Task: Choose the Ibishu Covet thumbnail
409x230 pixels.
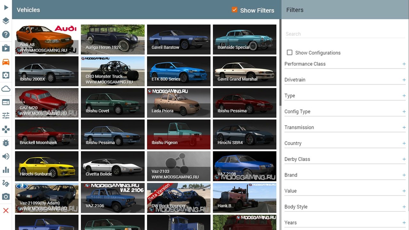Action: (x=113, y=103)
